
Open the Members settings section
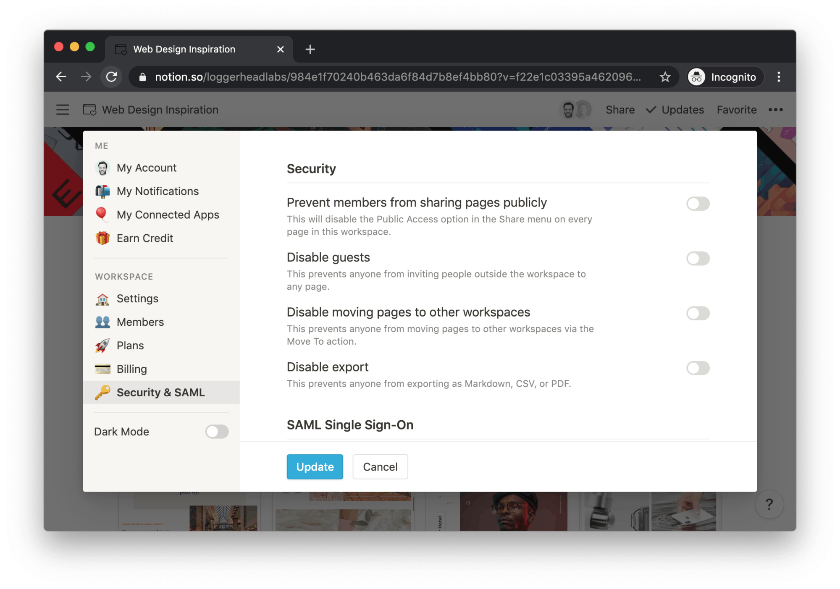tap(140, 322)
